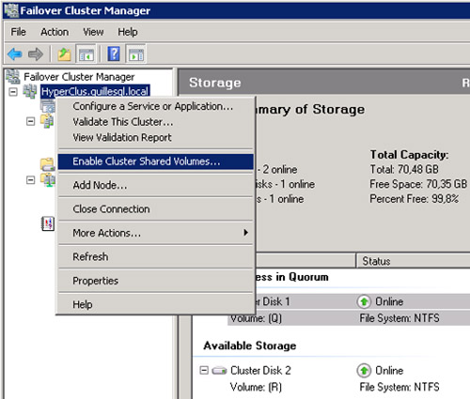The image size is (470, 399).
Task: Click the Failover Cluster Manager title bar icon
Action: coord(11,10)
